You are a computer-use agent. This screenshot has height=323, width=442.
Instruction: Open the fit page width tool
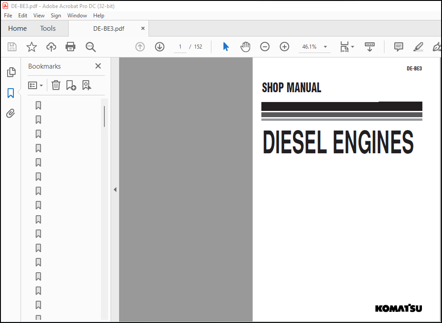coord(344,47)
